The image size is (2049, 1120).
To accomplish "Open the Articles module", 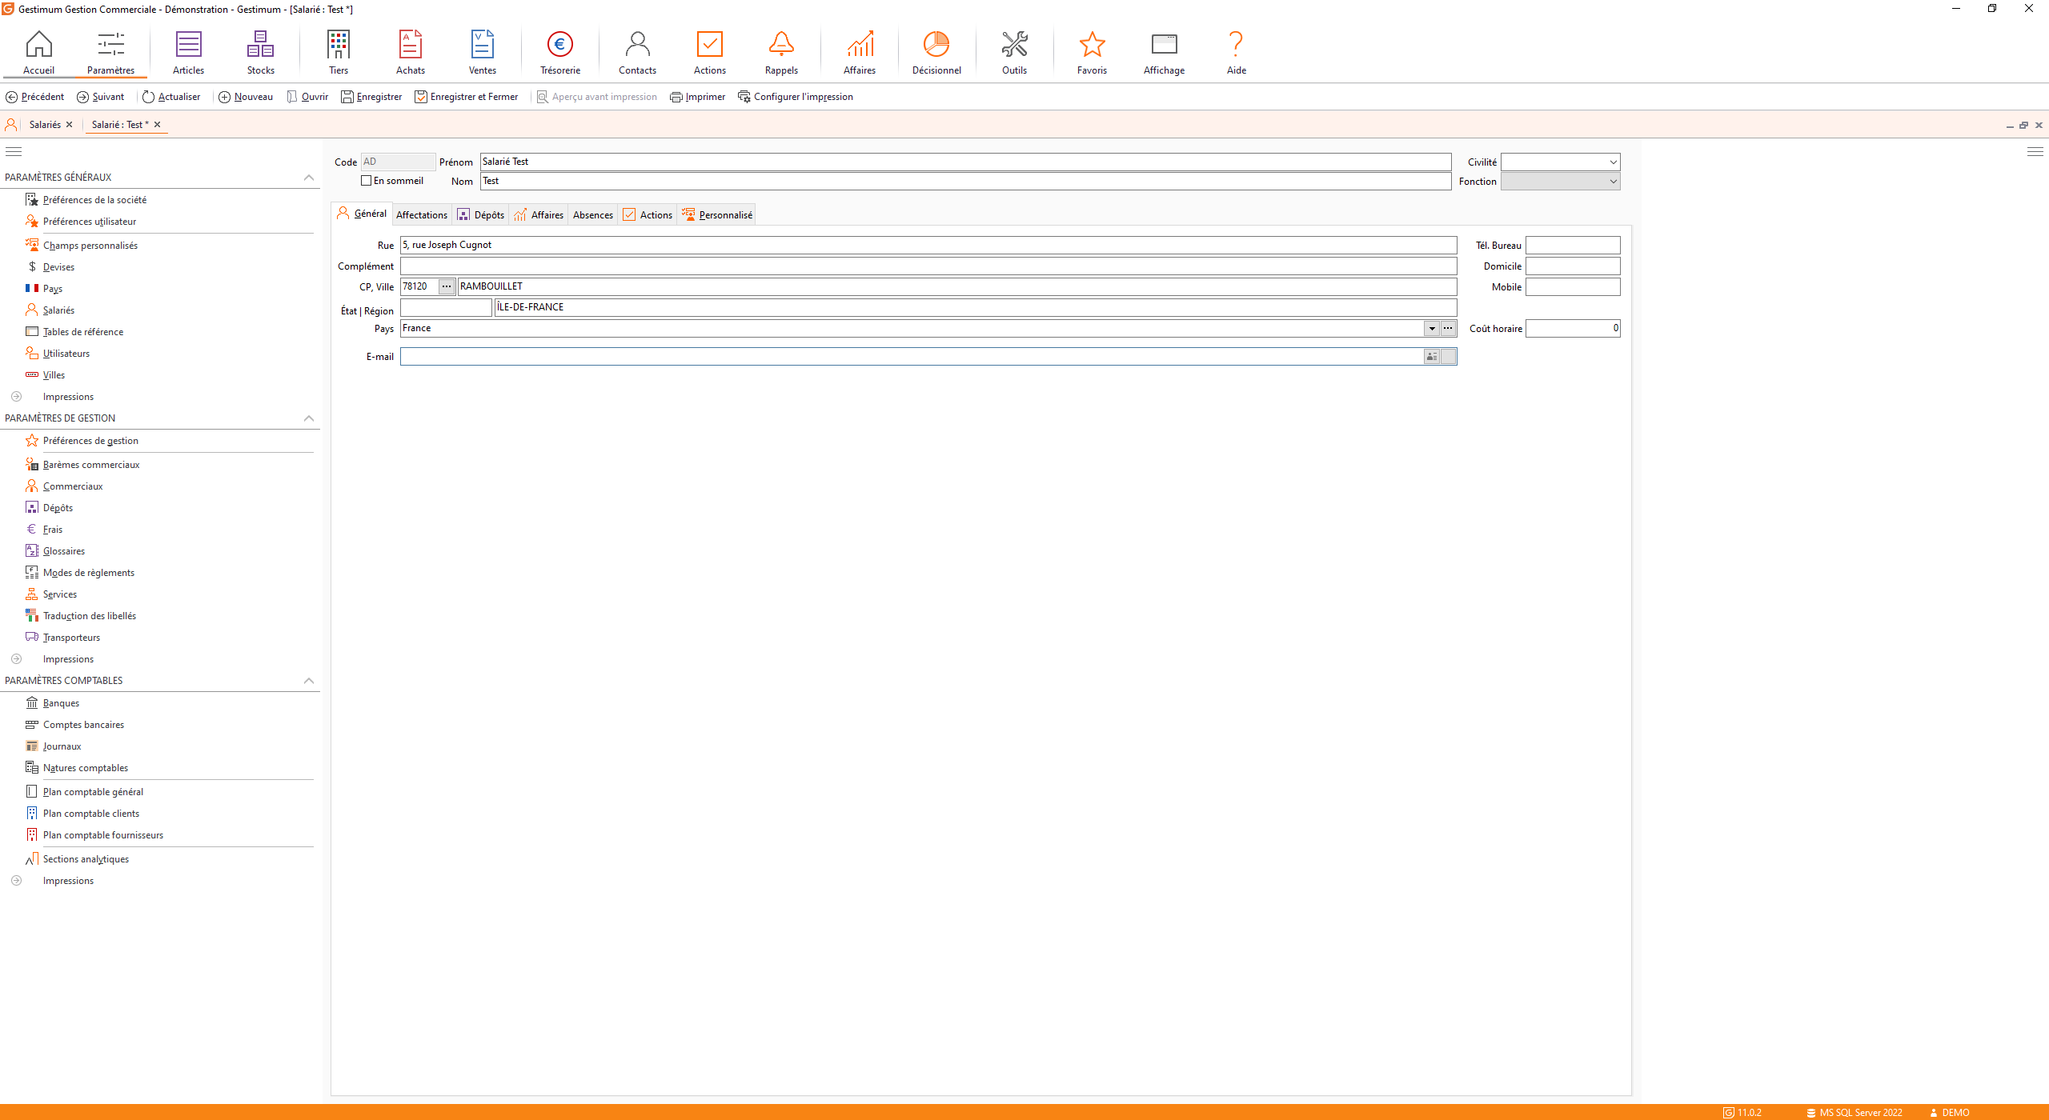I will click(x=188, y=53).
